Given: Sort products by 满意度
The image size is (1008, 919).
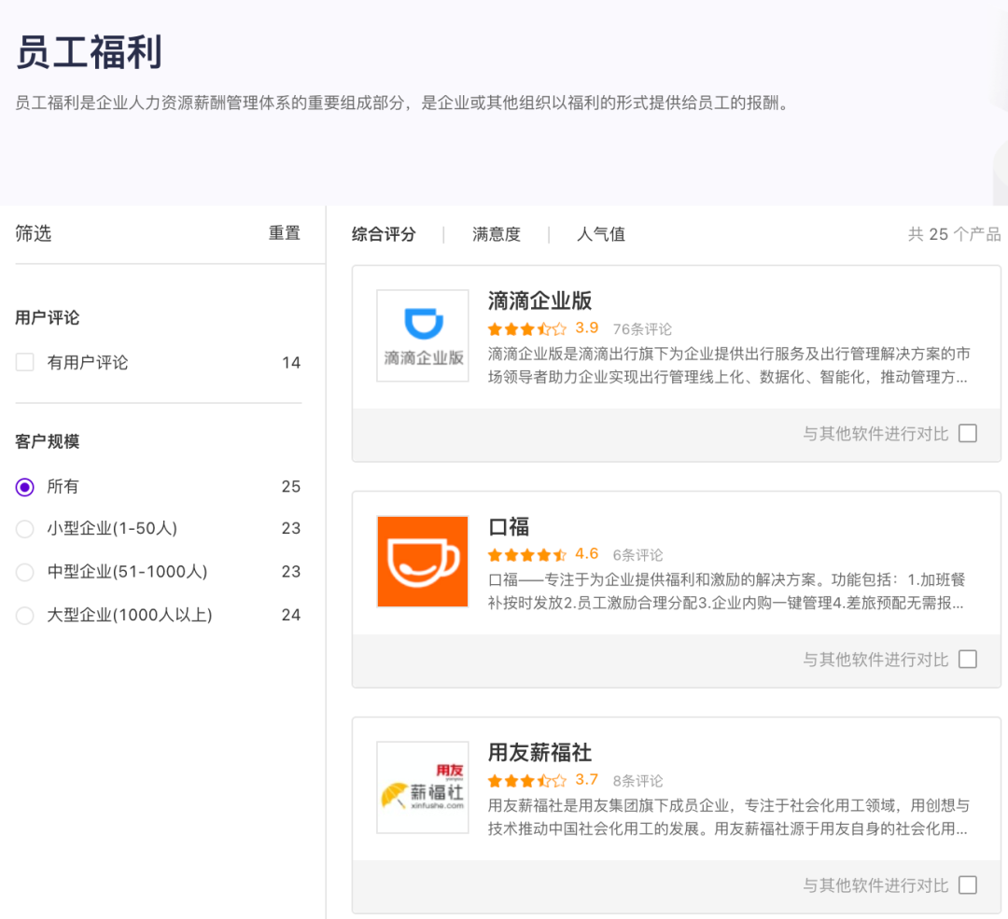Looking at the screenshot, I should [497, 234].
